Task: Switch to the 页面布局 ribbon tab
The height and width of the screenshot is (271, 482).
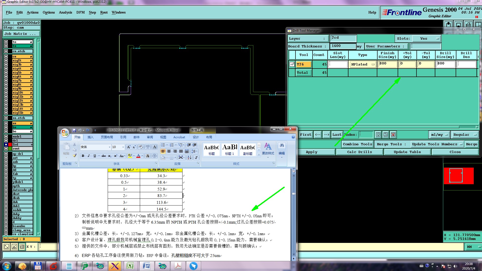Action: 107,137
